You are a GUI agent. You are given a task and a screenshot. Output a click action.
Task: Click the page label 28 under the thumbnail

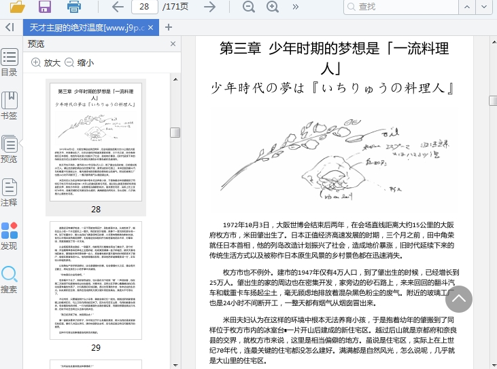[x=96, y=210]
